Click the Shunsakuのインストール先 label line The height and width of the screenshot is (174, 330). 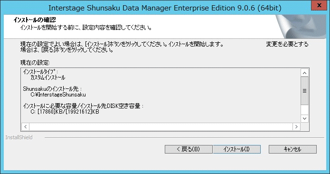(52, 89)
